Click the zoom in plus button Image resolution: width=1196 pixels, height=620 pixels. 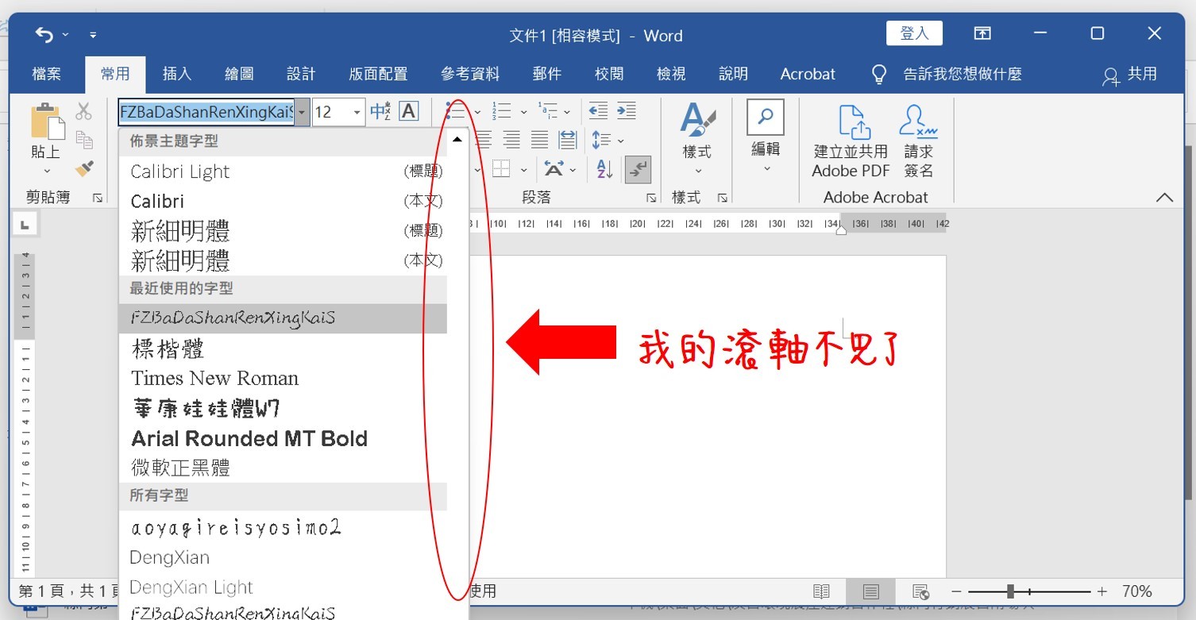click(1101, 591)
